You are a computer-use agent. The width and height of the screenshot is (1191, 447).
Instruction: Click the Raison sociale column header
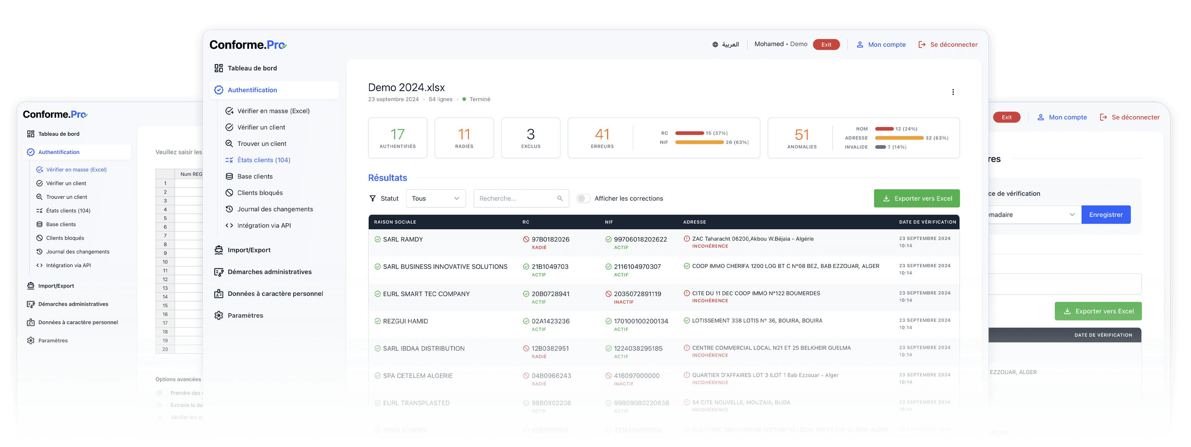click(x=395, y=222)
